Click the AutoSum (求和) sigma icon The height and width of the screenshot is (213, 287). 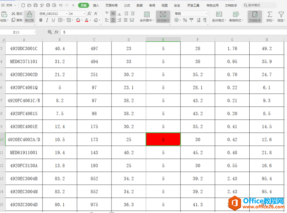270,14
